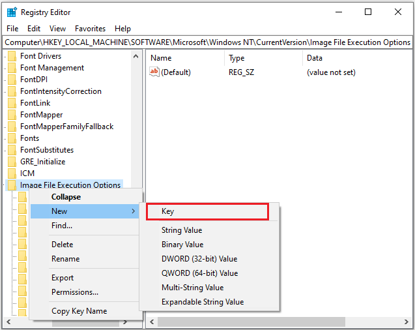Click the (Default) string value icon
Viewport: 415px width, 330px height.
pyautogui.click(x=154, y=72)
